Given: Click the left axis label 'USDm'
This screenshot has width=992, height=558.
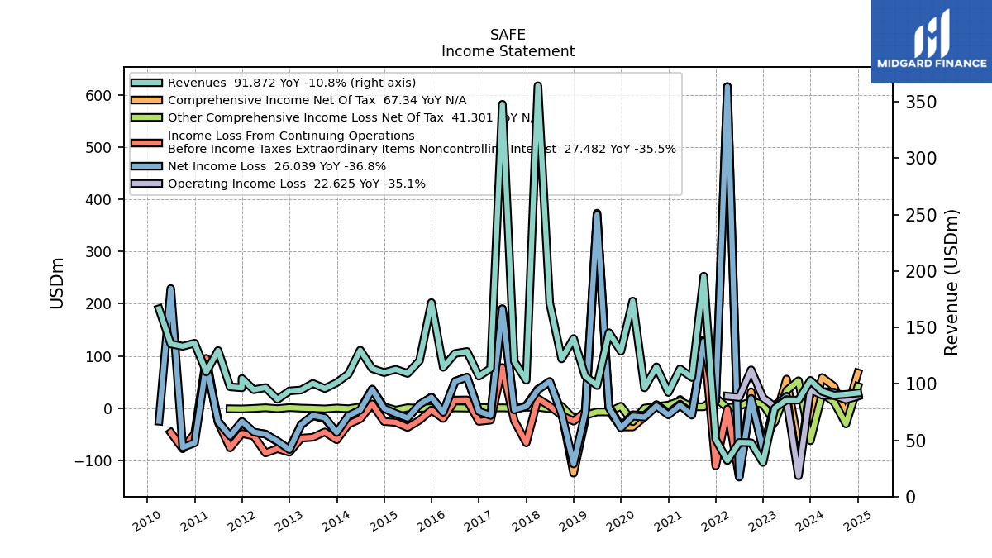Looking at the screenshot, I should [x=57, y=283].
